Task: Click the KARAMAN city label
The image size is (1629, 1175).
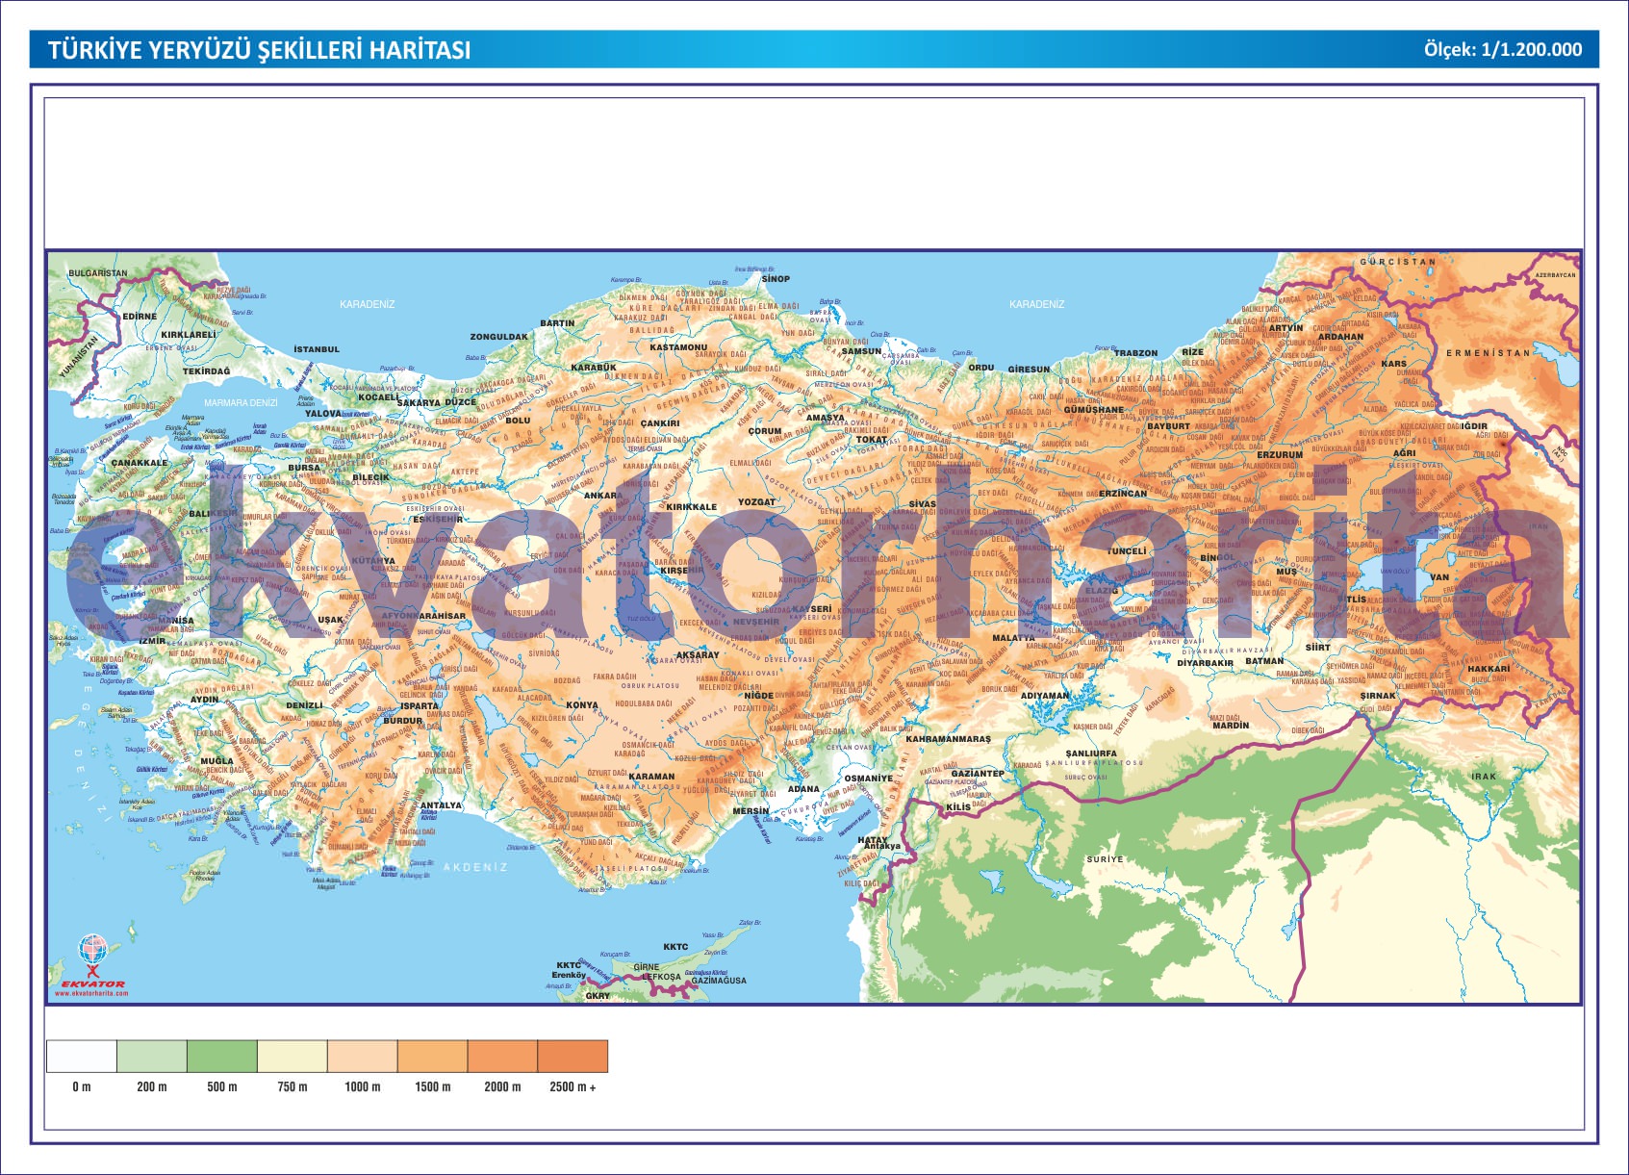Action: tap(652, 776)
